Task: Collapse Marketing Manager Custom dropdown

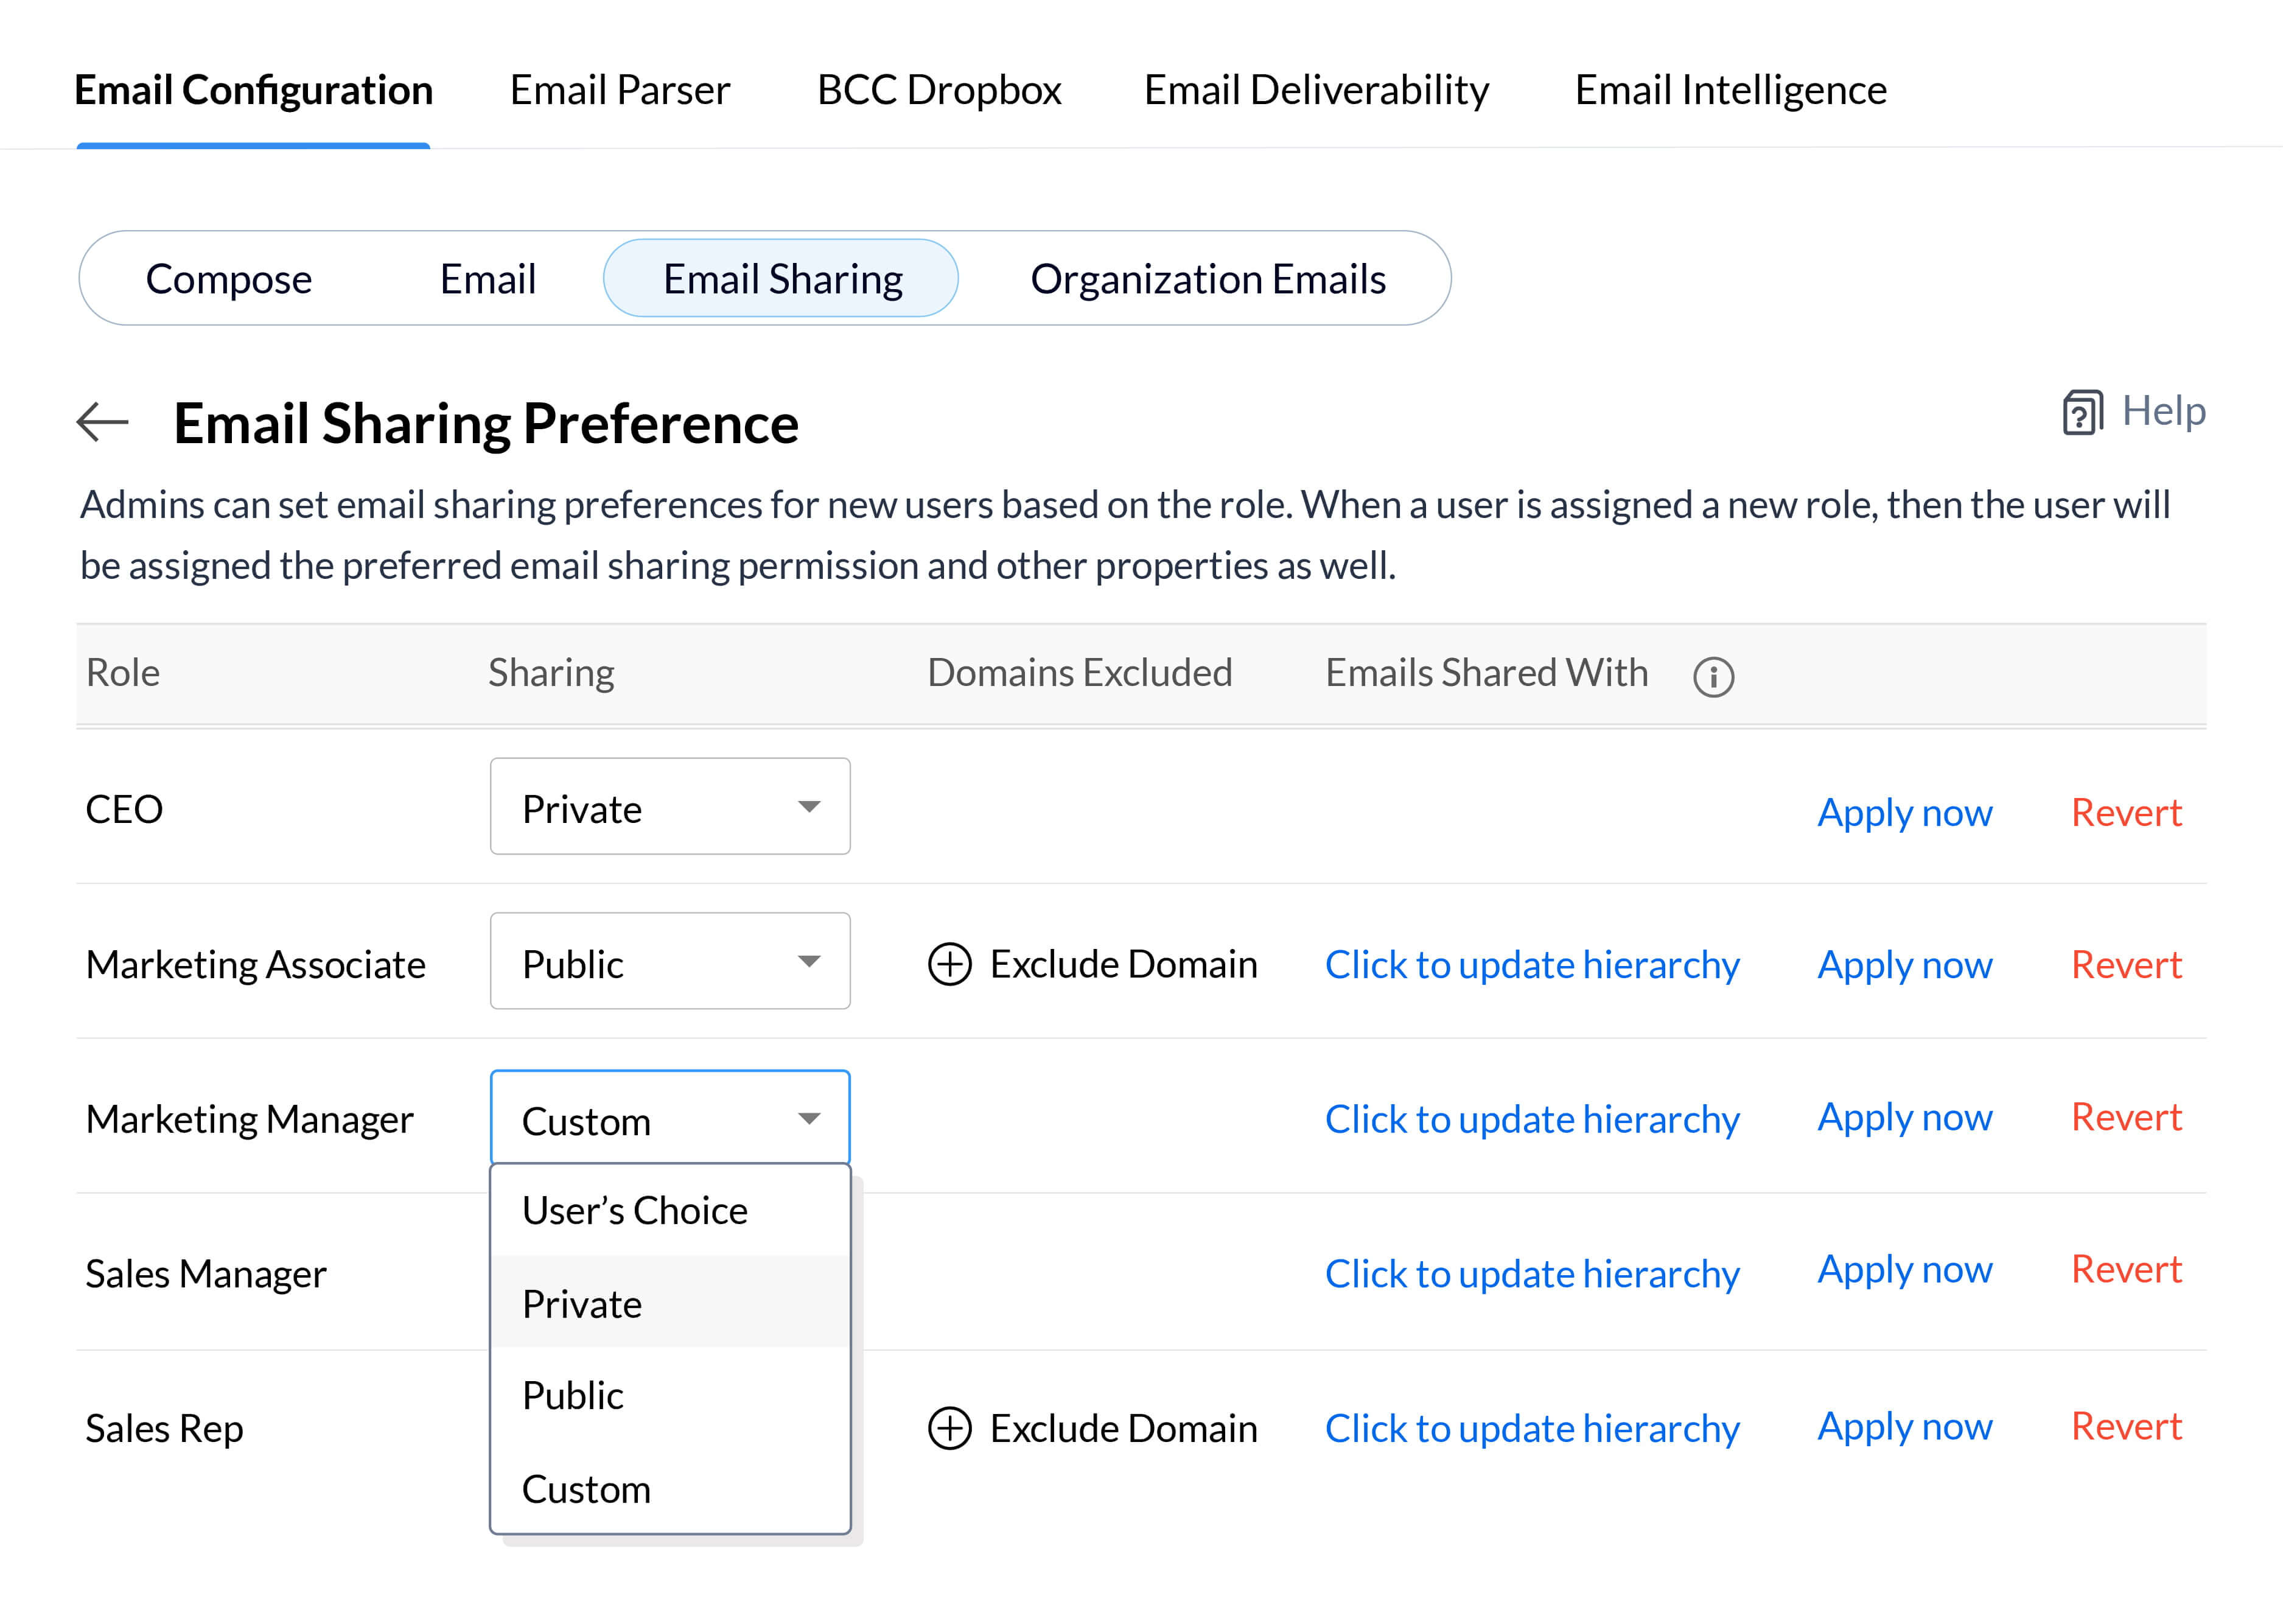Action: [670, 1118]
